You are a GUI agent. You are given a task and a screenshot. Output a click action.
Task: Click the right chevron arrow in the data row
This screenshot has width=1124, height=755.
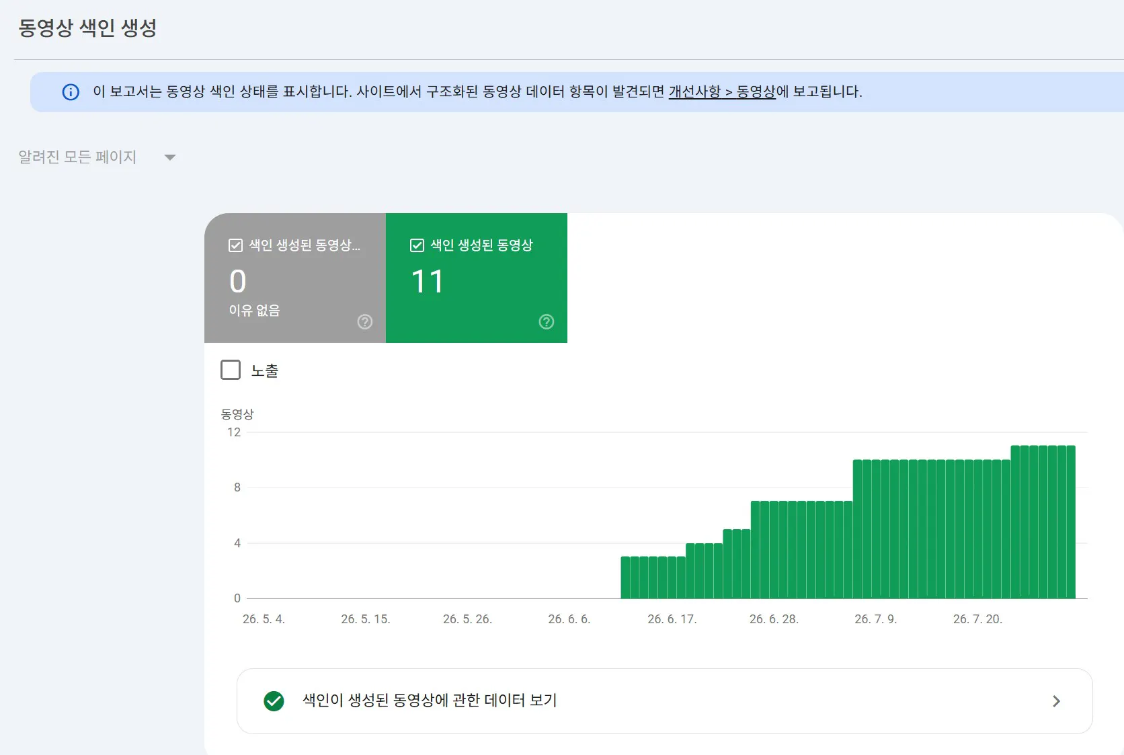tap(1056, 701)
